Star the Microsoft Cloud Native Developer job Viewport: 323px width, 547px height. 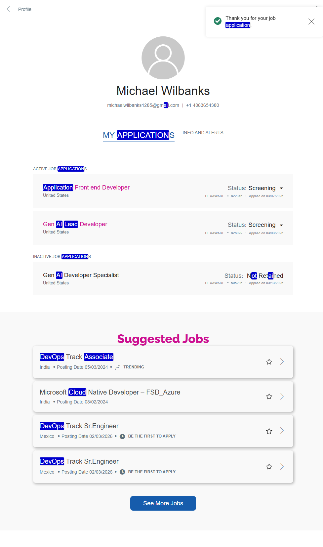tap(269, 397)
